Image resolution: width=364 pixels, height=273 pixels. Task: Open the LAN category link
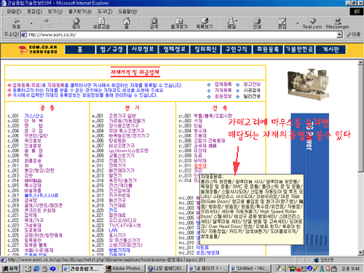tap(113, 230)
